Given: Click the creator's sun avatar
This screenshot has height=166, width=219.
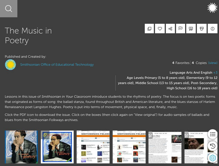Looking at the screenshot, I should pyautogui.click(x=10, y=64).
